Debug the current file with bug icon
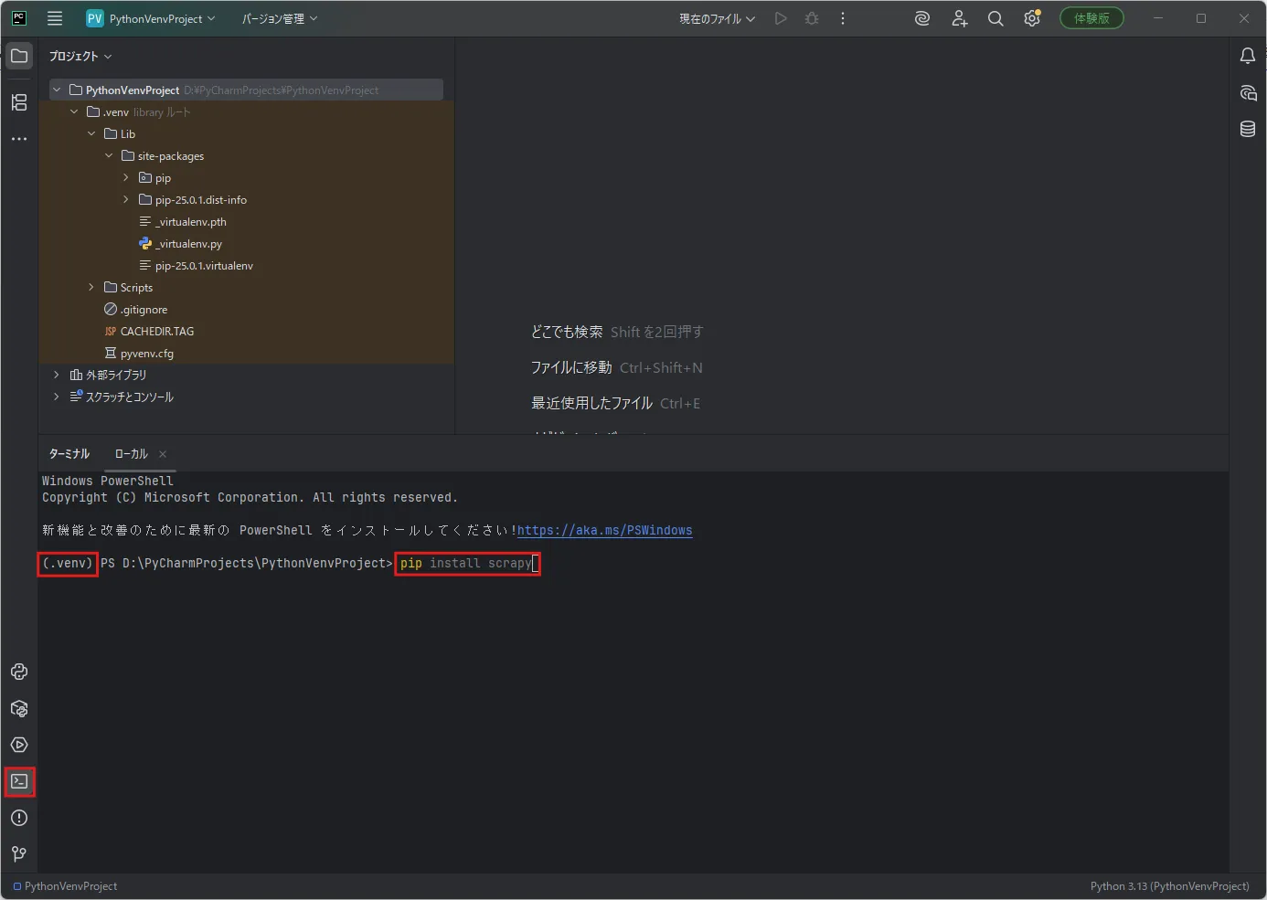 pyautogui.click(x=812, y=18)
